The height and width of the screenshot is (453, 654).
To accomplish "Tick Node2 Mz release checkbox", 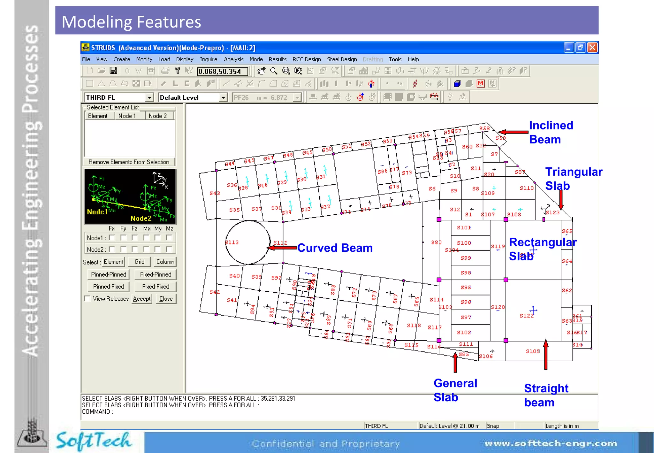I will coord(169,249).
